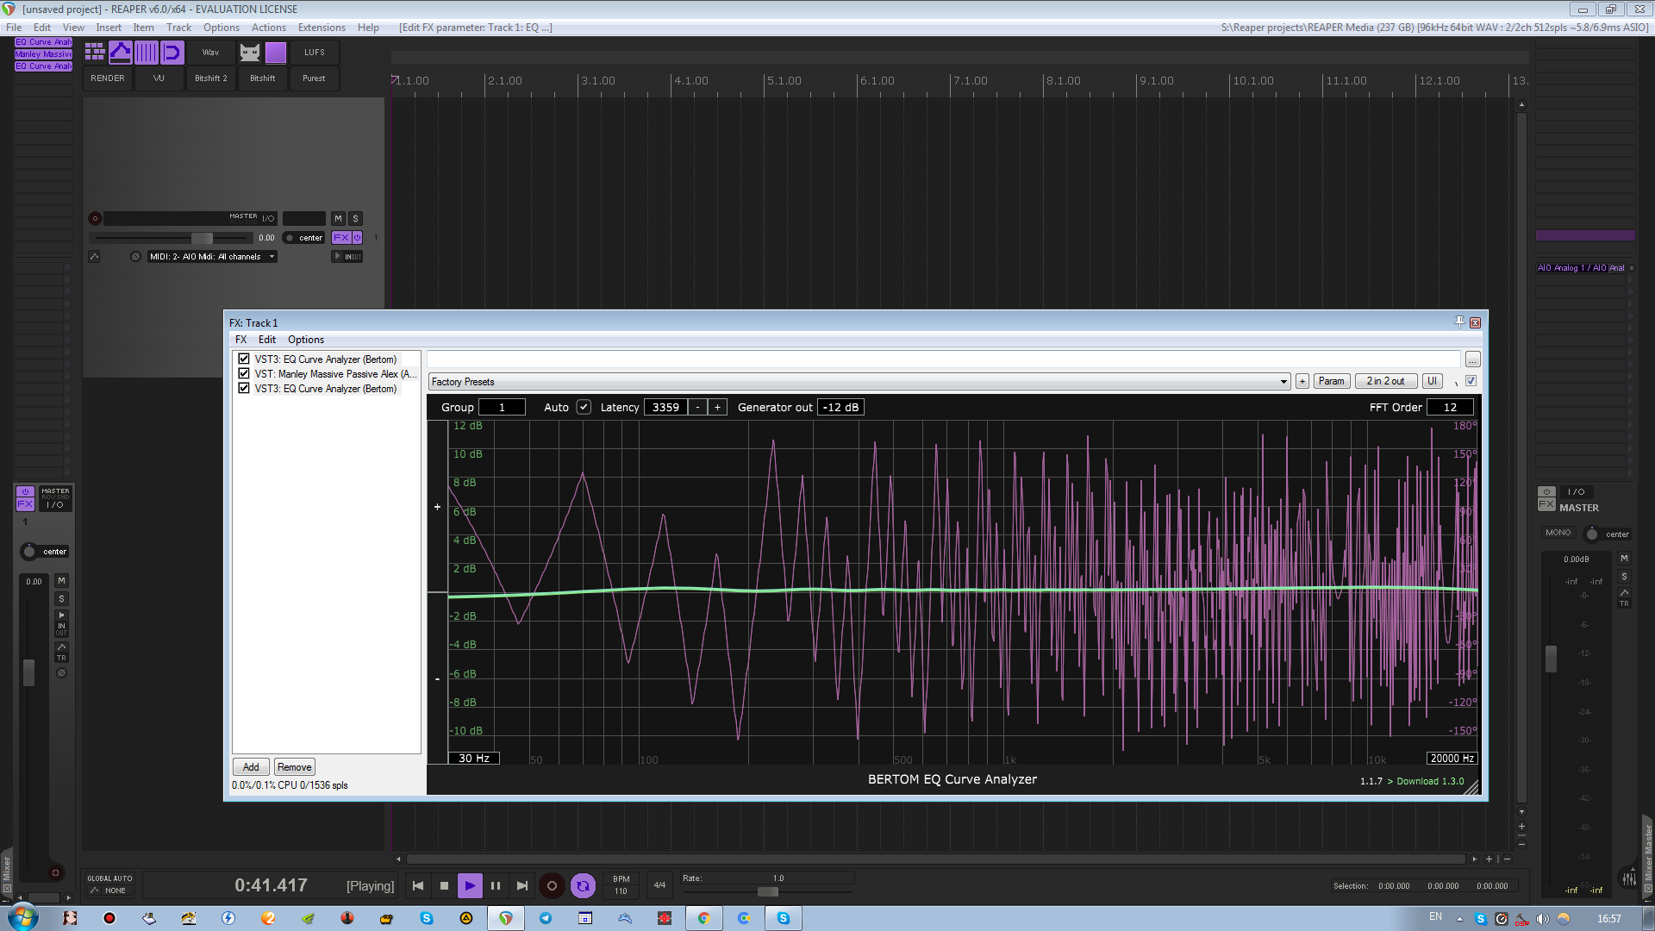Click the cat face toolbar icon
The width and height of the screenshot is (1655, 931).
click(250, 53)
